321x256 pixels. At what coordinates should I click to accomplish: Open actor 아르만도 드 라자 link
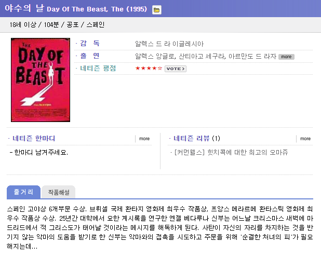point(250,56)
